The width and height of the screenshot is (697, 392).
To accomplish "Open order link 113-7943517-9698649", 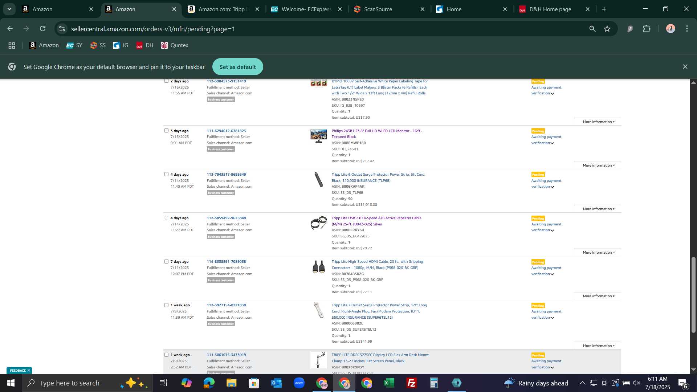I will click(226, 174).
